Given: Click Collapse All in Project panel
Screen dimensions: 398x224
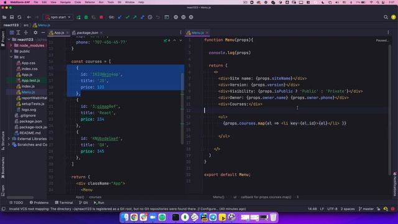Looking at the screenshot, I should tap(25, 32).
